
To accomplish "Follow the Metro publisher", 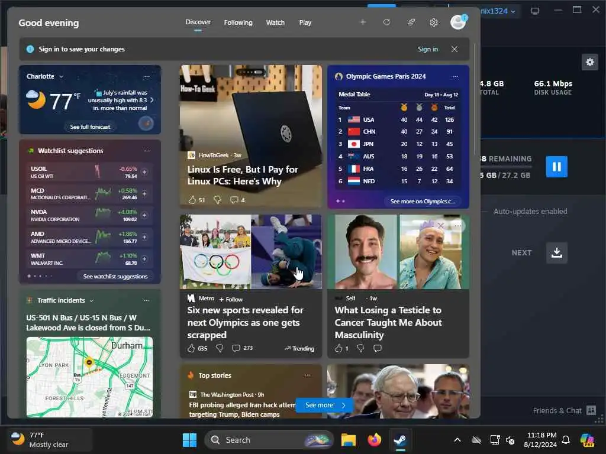I will click(x=231, y=299).
